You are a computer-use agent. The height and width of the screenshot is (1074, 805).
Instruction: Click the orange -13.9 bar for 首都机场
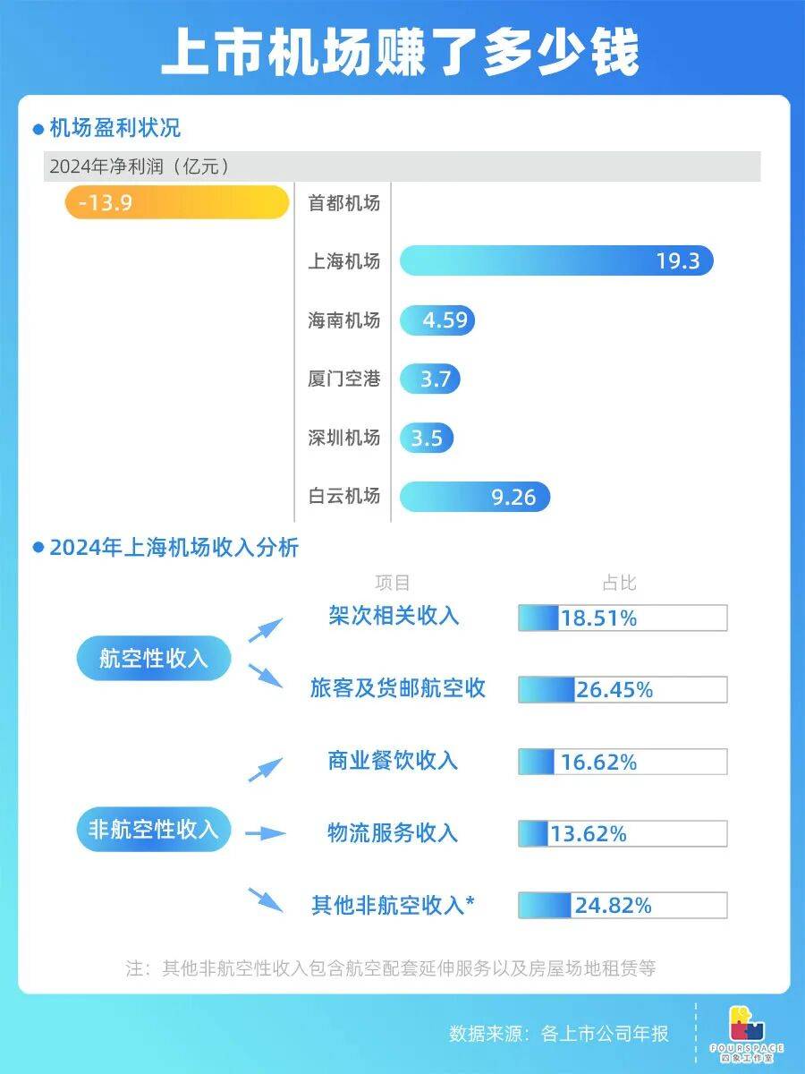coord(177,203)
